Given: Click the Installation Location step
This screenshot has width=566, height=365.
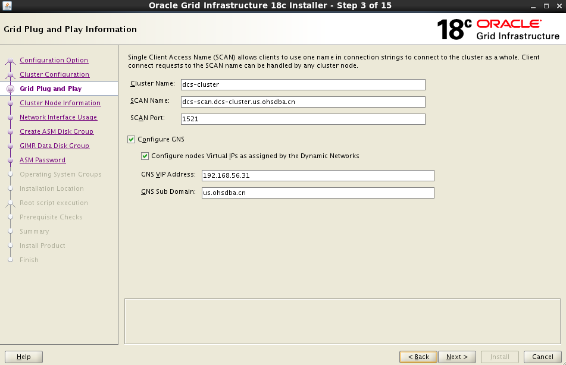Looking at the screenshot, I should 52,188.
